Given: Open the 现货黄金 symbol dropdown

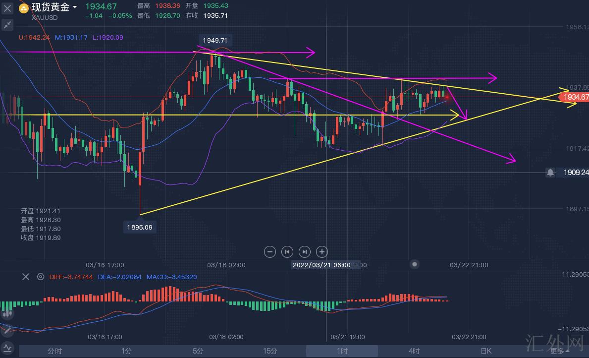Looking at the screenshot, I should tap(75, 7).
